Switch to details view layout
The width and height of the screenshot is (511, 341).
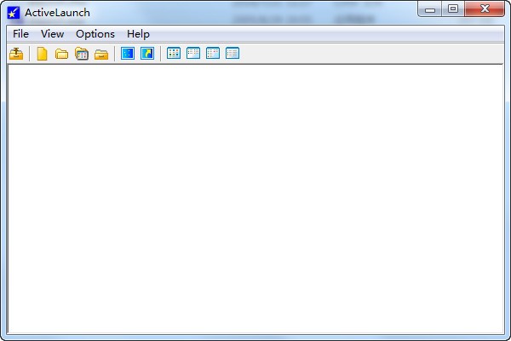[x=233, y=54]
